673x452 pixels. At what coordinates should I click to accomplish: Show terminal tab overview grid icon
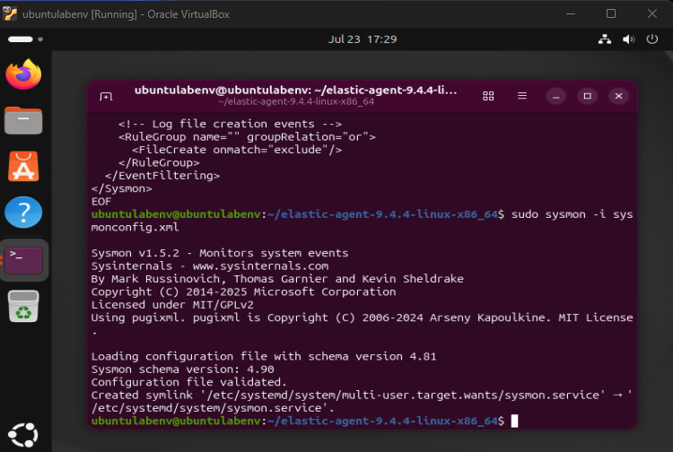[488, 96]
